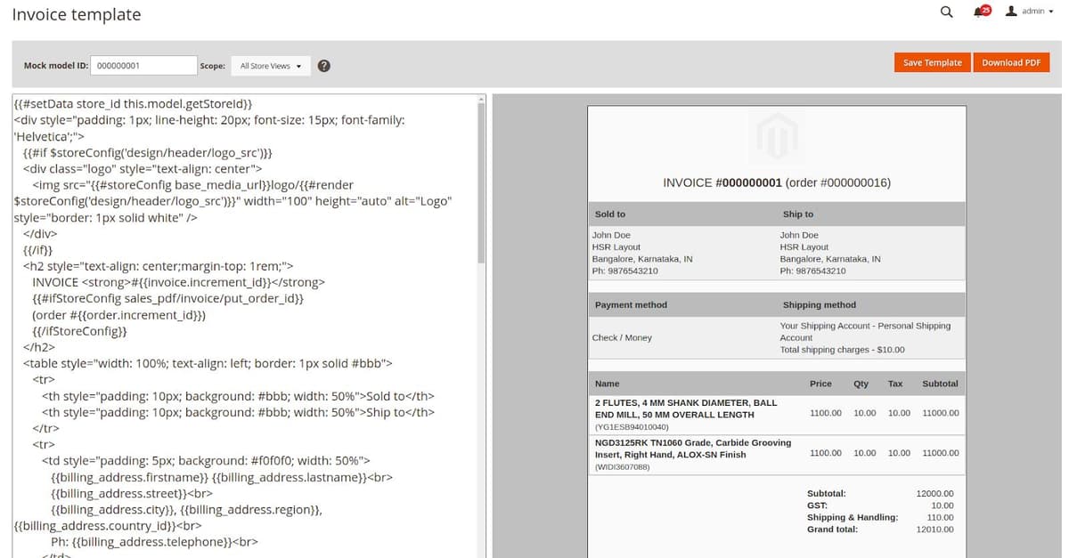
Task: Click the Subtotal column header in preview
Action: 940,384
